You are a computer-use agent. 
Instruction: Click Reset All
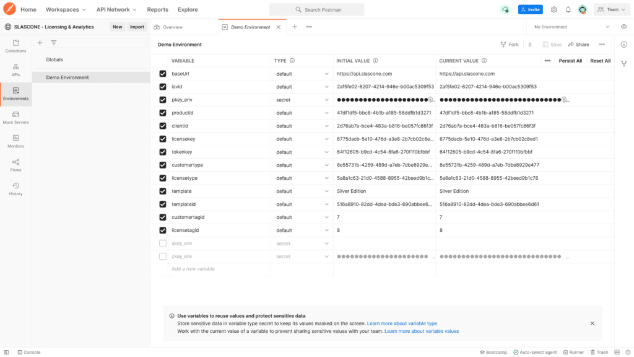click(600, 61)
